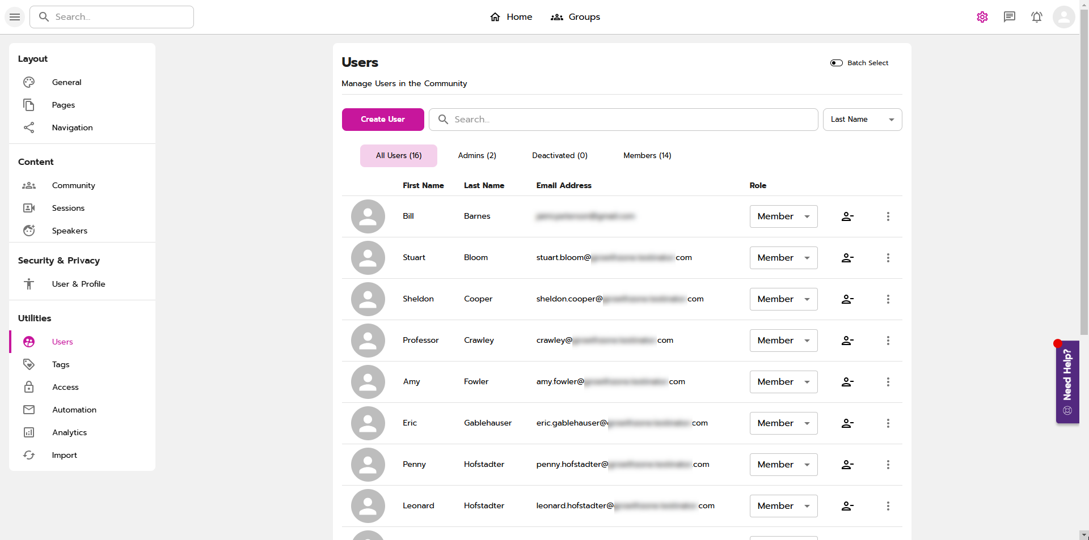Image resolution: width=1089 pixels, height=540 pixels.
Task: Open role dropdown for Sheldon Cooper
Action: 783,299
